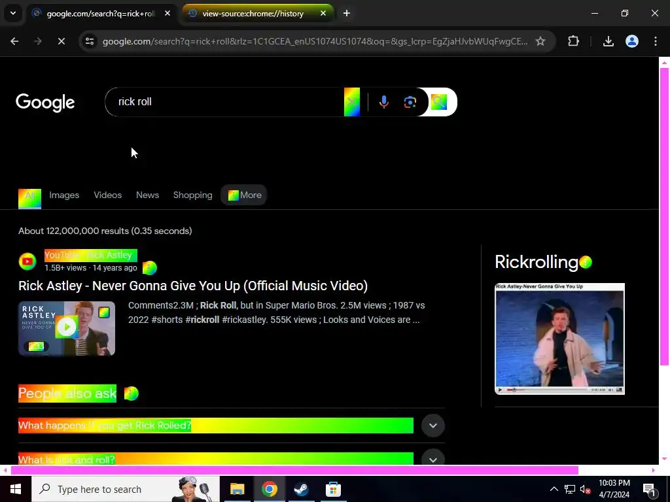Screen dimensions: 670x502
Task: Open the YouTube · Rick Astley source link
Action: (x=90, y=256)
